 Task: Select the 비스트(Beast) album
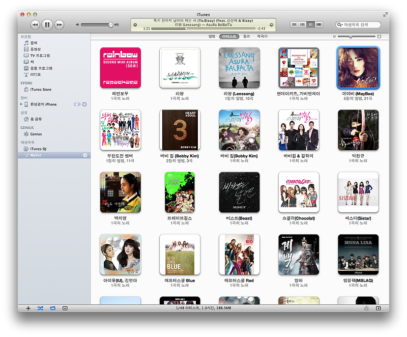(239, 192)
